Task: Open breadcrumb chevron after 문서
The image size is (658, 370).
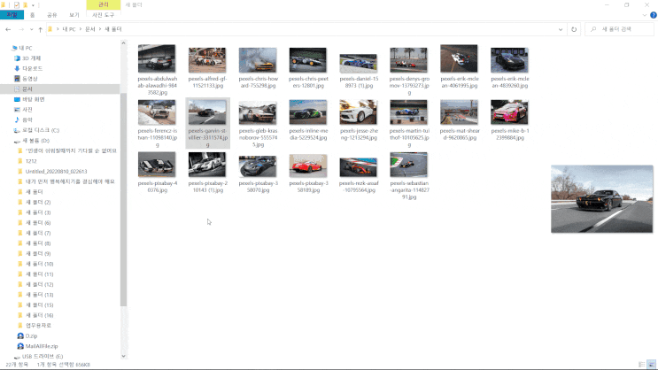Action: [x=100, y=29]
